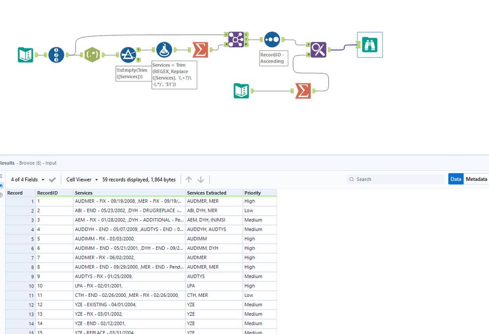Screen dimensions: 489x334
Task: Click '59 records displayed, 1,864 bytes' text
Action: [139, 179]
